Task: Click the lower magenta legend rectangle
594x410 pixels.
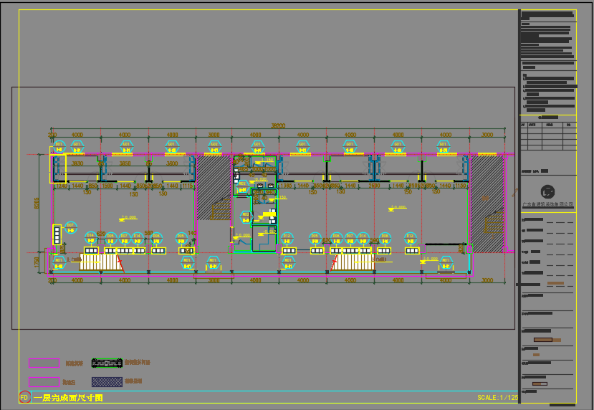Action: [44, 382]
